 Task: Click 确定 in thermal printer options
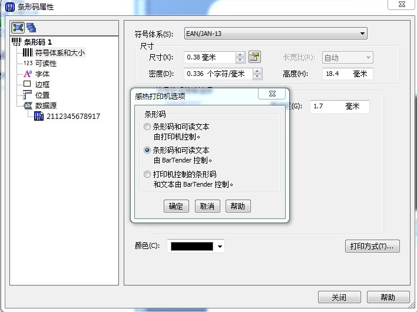[x=176, y=206]
